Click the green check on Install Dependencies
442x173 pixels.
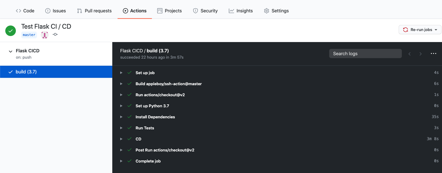tap(129, 117)
